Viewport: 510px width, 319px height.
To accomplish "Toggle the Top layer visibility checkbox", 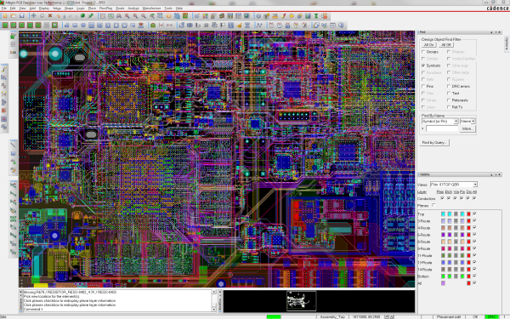I will [x=474, y=214].
